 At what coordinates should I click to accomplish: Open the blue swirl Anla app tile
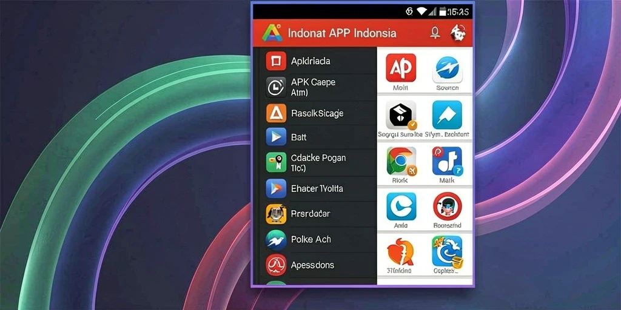click(401, 206)
